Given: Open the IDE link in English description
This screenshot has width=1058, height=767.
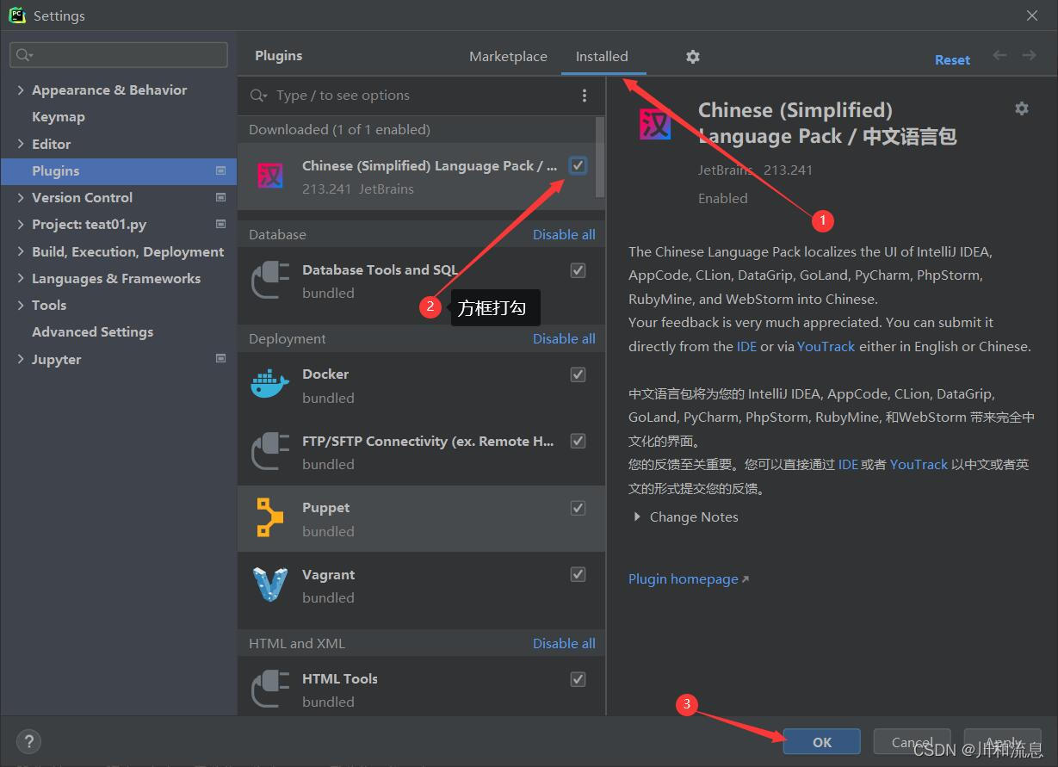Looking at the screenshot, I should tap(746, 346).
